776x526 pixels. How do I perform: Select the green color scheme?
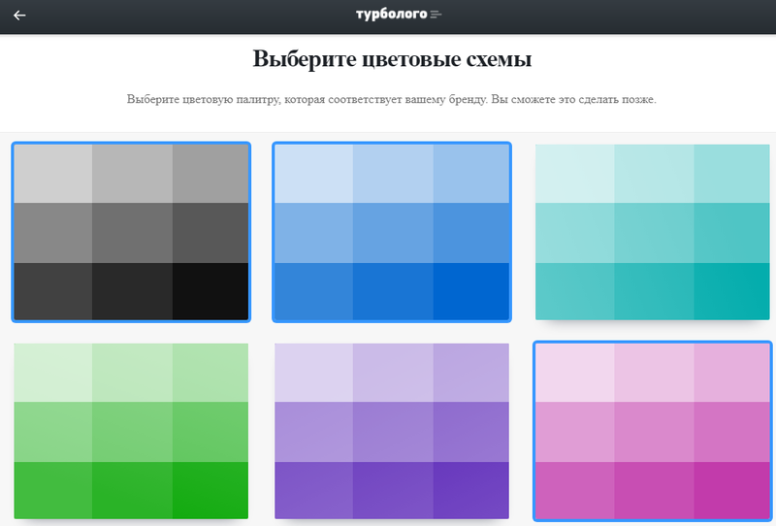(131, 431)
